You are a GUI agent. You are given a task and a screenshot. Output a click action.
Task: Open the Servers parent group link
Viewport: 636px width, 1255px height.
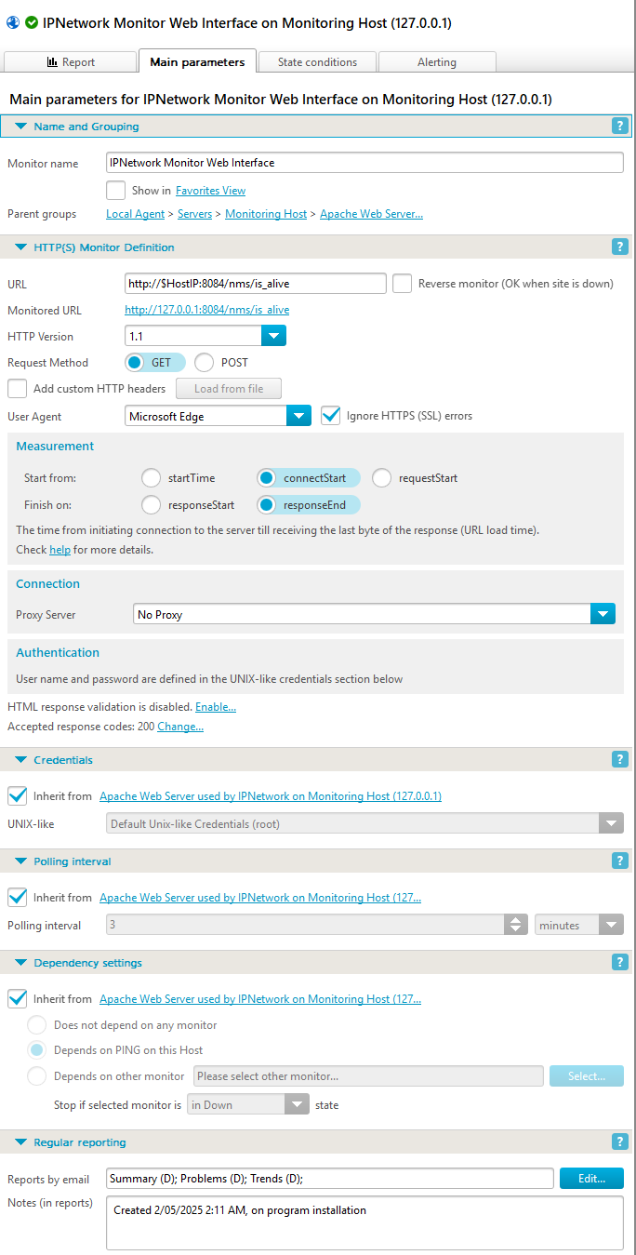tap(195, 214)
